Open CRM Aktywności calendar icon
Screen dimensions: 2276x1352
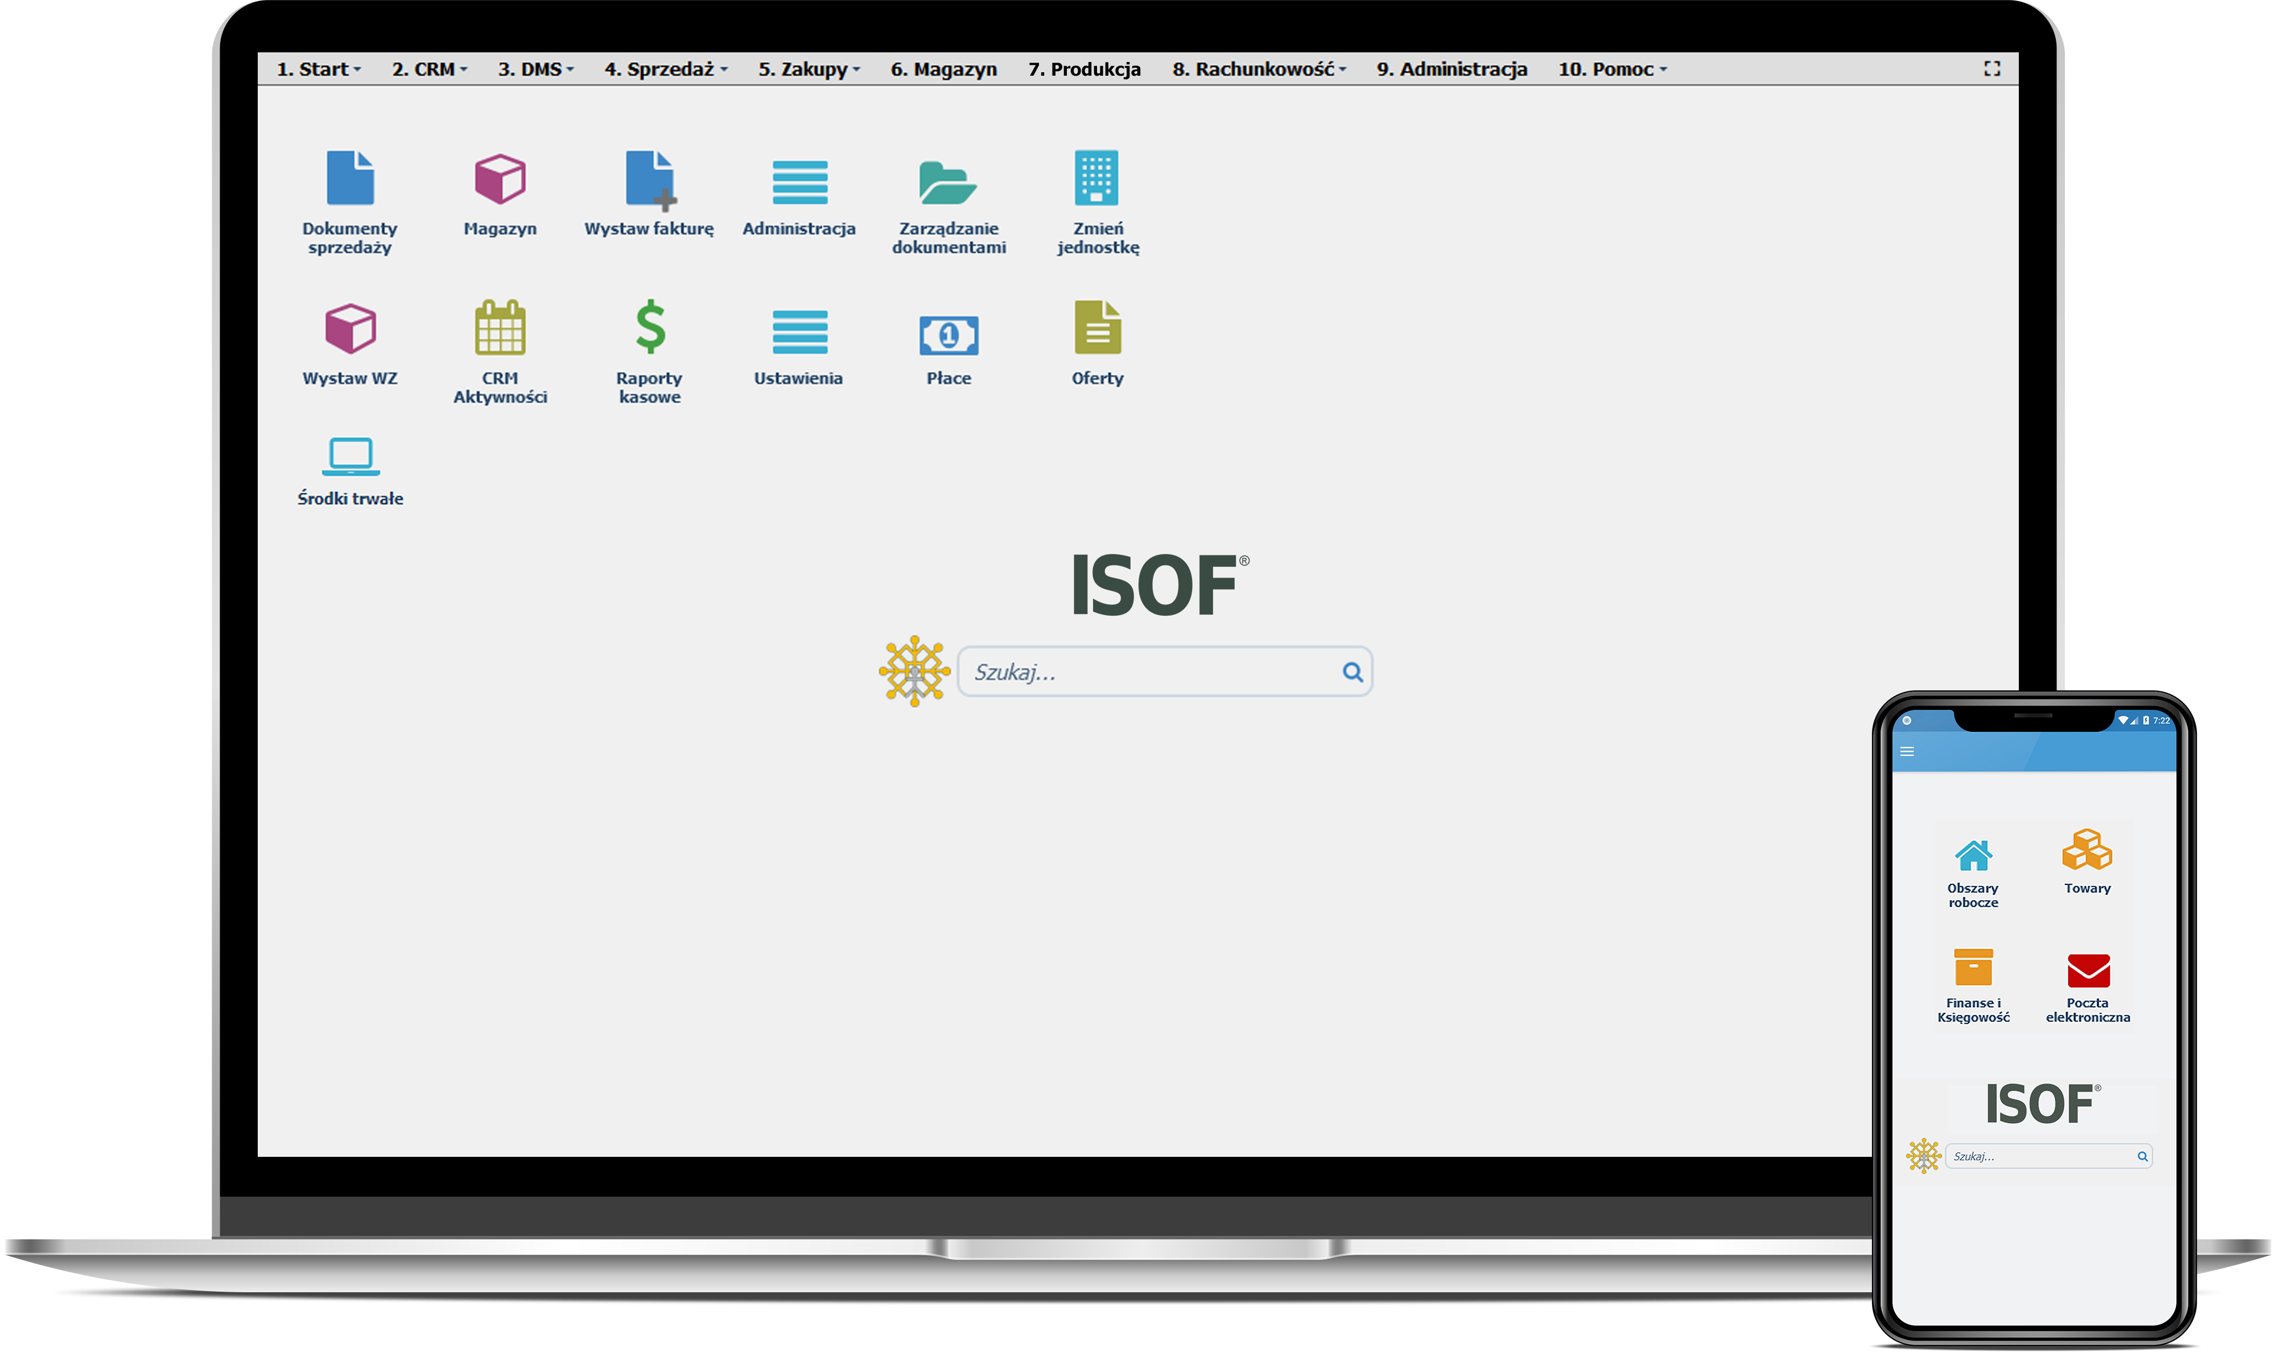(500, 327)
